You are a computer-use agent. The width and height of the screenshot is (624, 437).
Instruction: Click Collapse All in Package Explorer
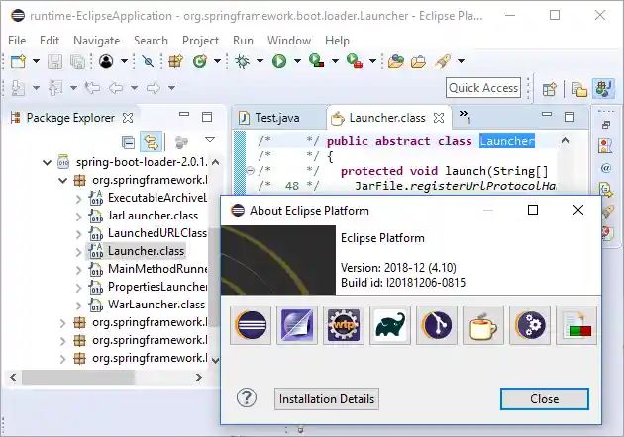(x=128, y=142)
